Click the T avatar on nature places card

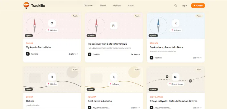coord(152,58)
